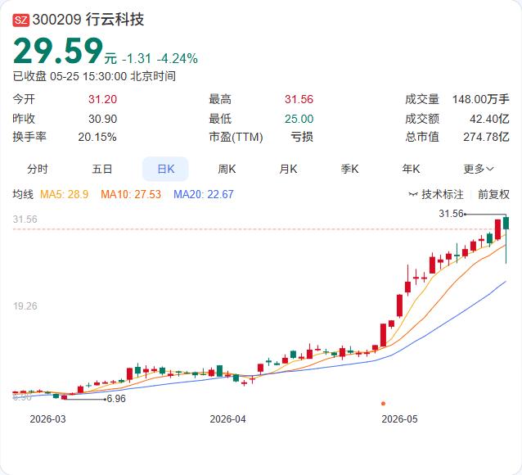Image resolution: width=522 pixels, height=475 pixels.
Task: Open the 月K chart tab
Action: coord(288,169)
